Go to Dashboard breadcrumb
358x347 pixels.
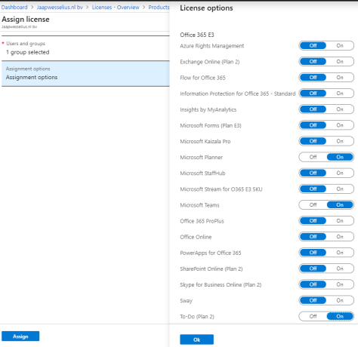coord(14,8)
